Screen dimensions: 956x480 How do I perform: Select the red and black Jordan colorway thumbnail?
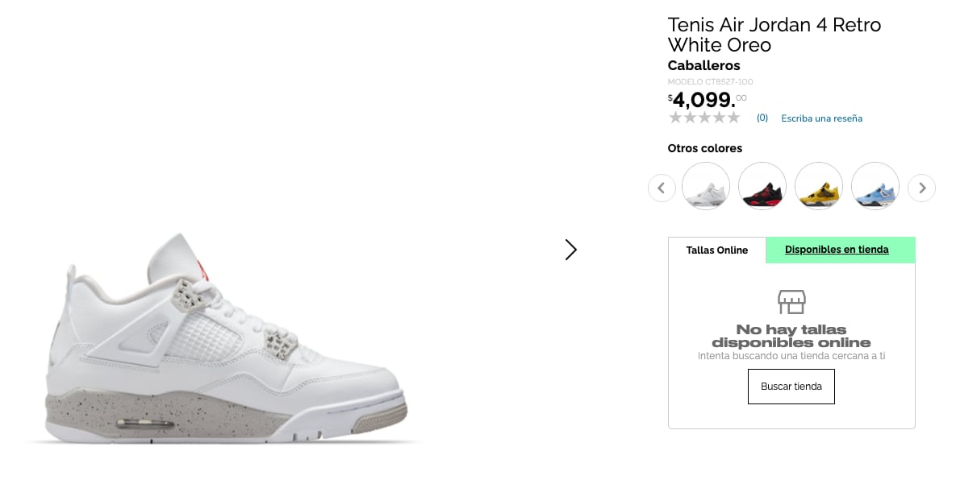click(762, 186)
